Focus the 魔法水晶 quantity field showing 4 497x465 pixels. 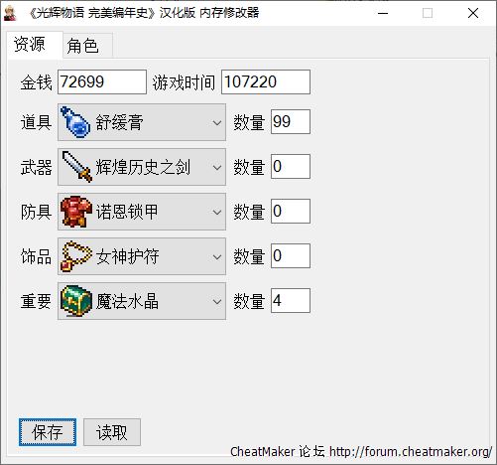[291, 300]
